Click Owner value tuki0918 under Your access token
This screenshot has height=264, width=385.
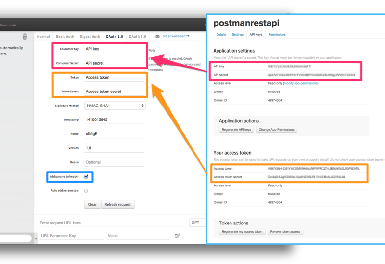274,194
